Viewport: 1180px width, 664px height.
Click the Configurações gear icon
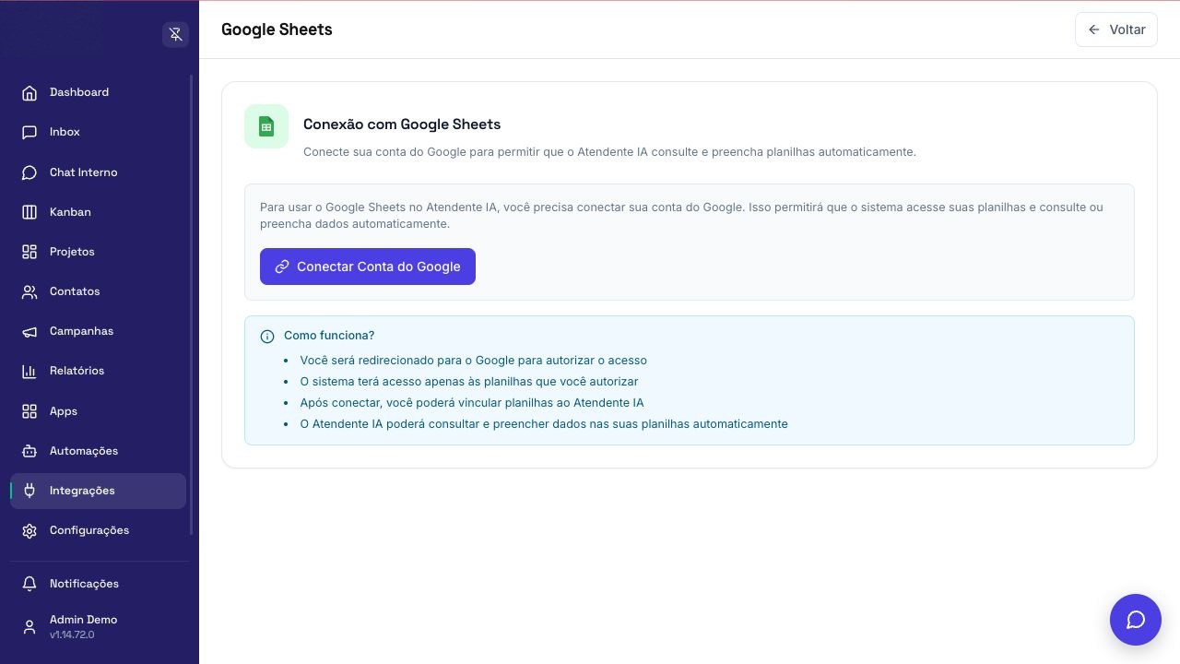click(x=29, y=530)
